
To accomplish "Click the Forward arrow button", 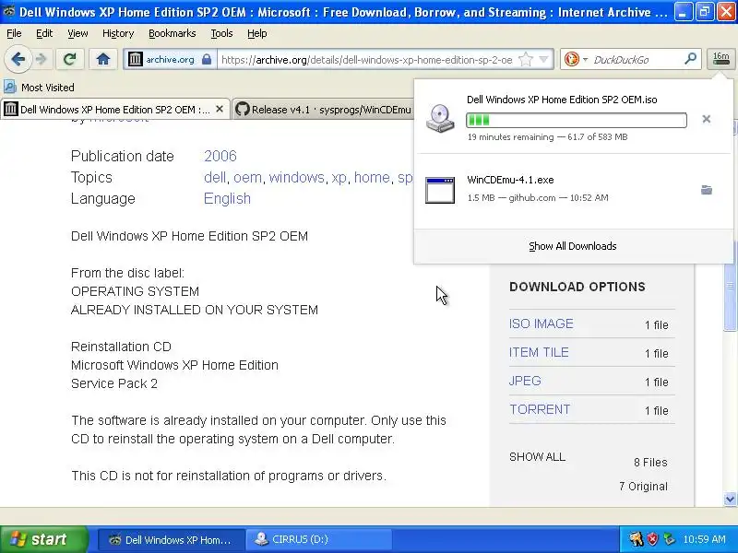I will [x=42, y=59].
